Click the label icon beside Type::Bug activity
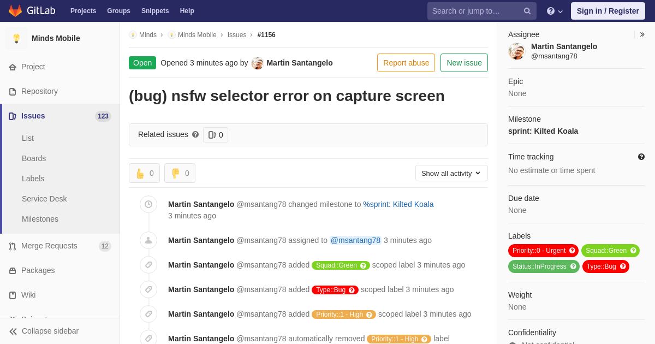 click(x=148, y=289)
